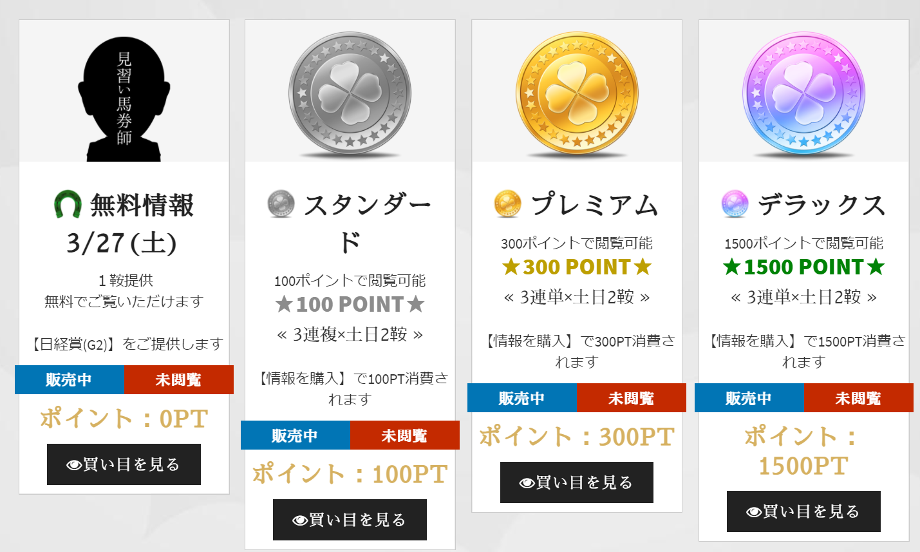Click small gold coin icon beside プレミアム
The width and height of the screenshot is (920, 552).
pos(507,205)
